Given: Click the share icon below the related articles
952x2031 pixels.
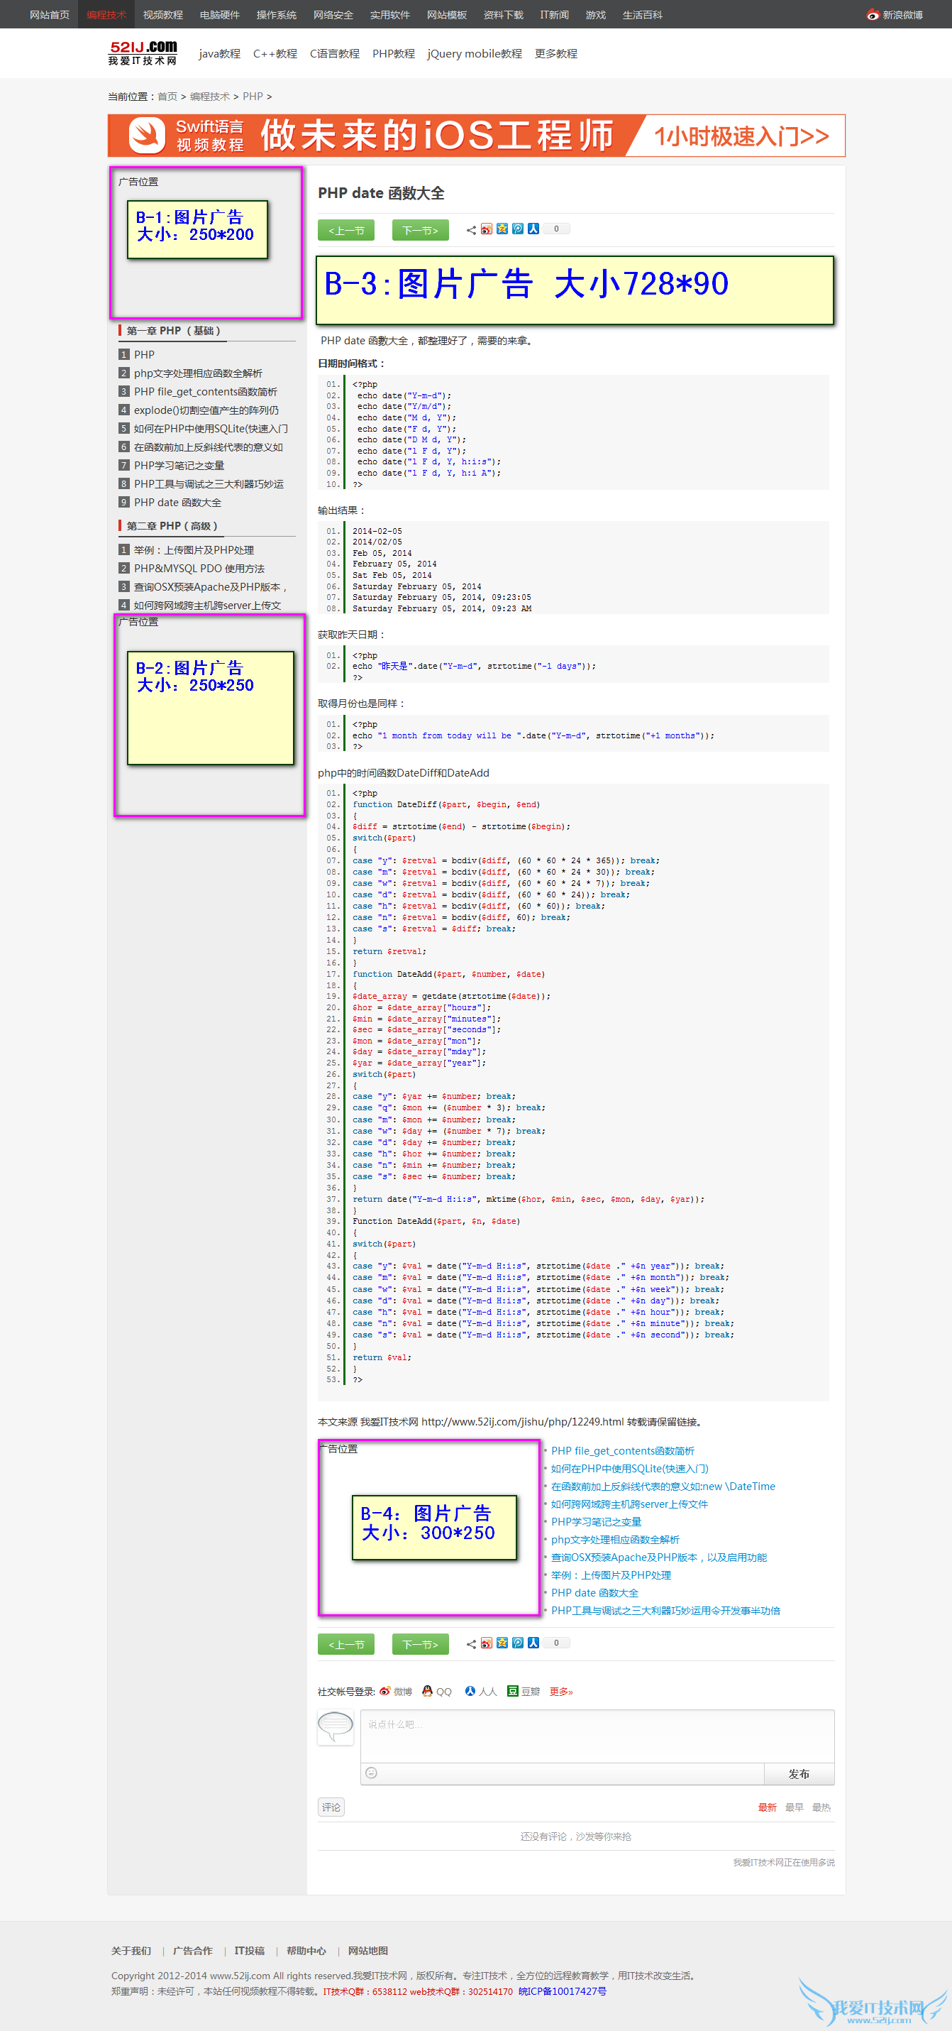Looking at the screenshot, I should coord(470,1644).
